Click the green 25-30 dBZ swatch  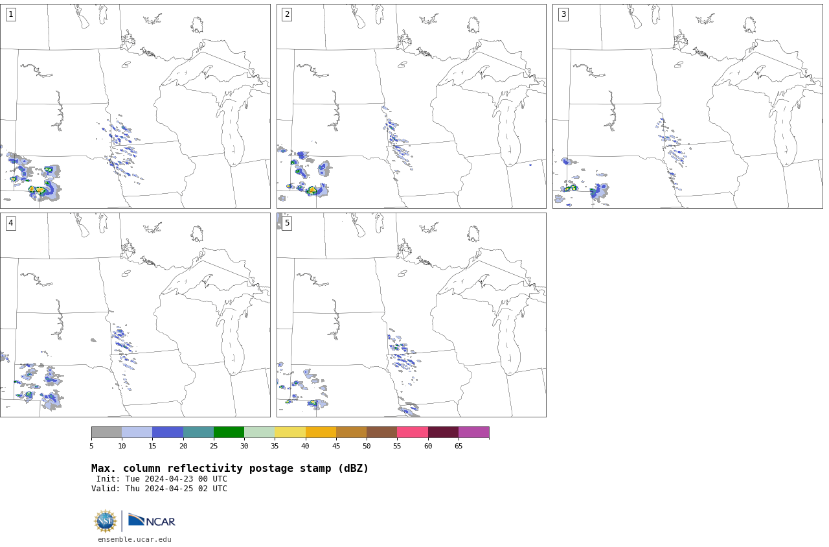click(x=229, y=432)
